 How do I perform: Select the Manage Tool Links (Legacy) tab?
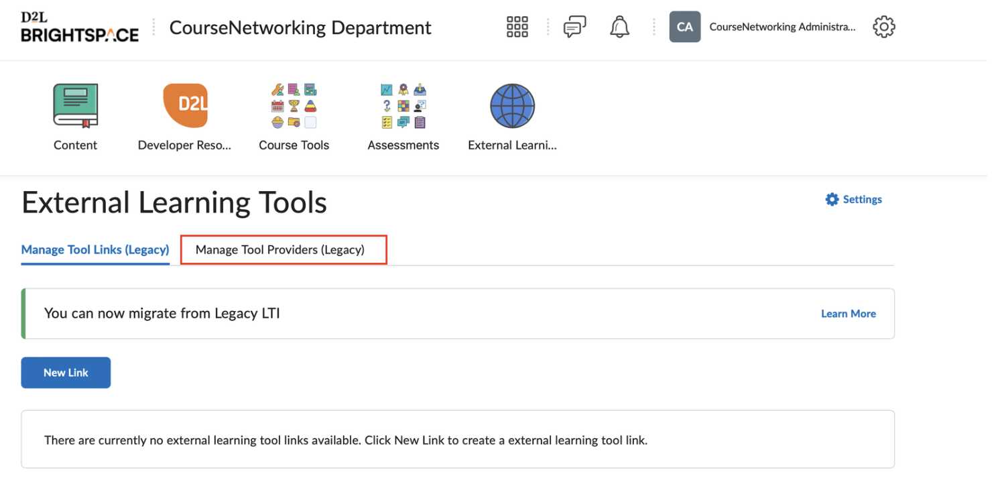tap(95, 249)
